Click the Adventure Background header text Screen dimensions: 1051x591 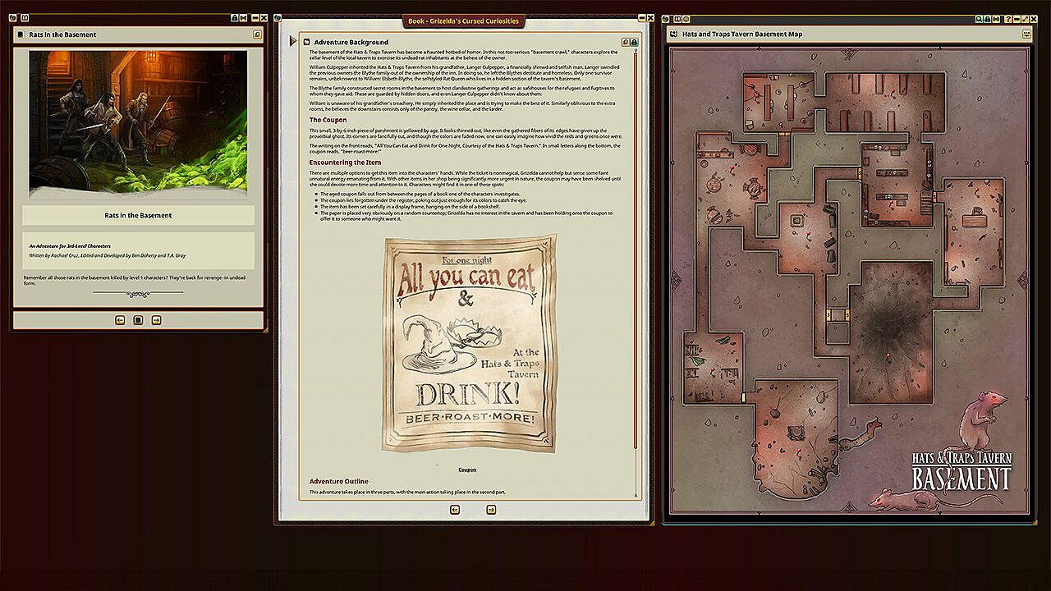(351, 42)
